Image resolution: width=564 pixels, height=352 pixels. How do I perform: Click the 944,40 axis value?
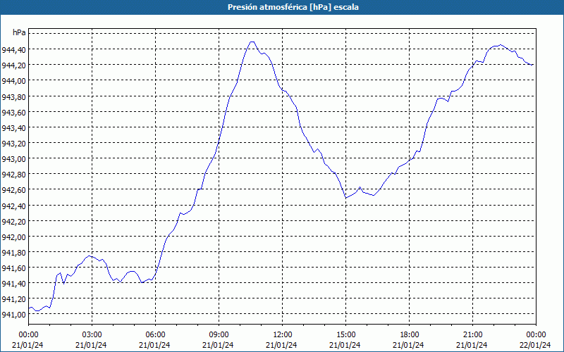(13, 49)
